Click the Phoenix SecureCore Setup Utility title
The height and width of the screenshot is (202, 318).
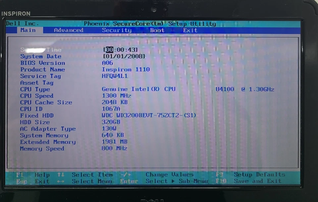(150, 24)
